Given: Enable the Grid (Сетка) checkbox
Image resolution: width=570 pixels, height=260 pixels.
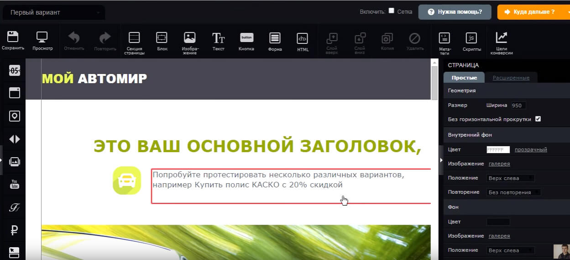Looking at the screenshot, I should (392, 11).
